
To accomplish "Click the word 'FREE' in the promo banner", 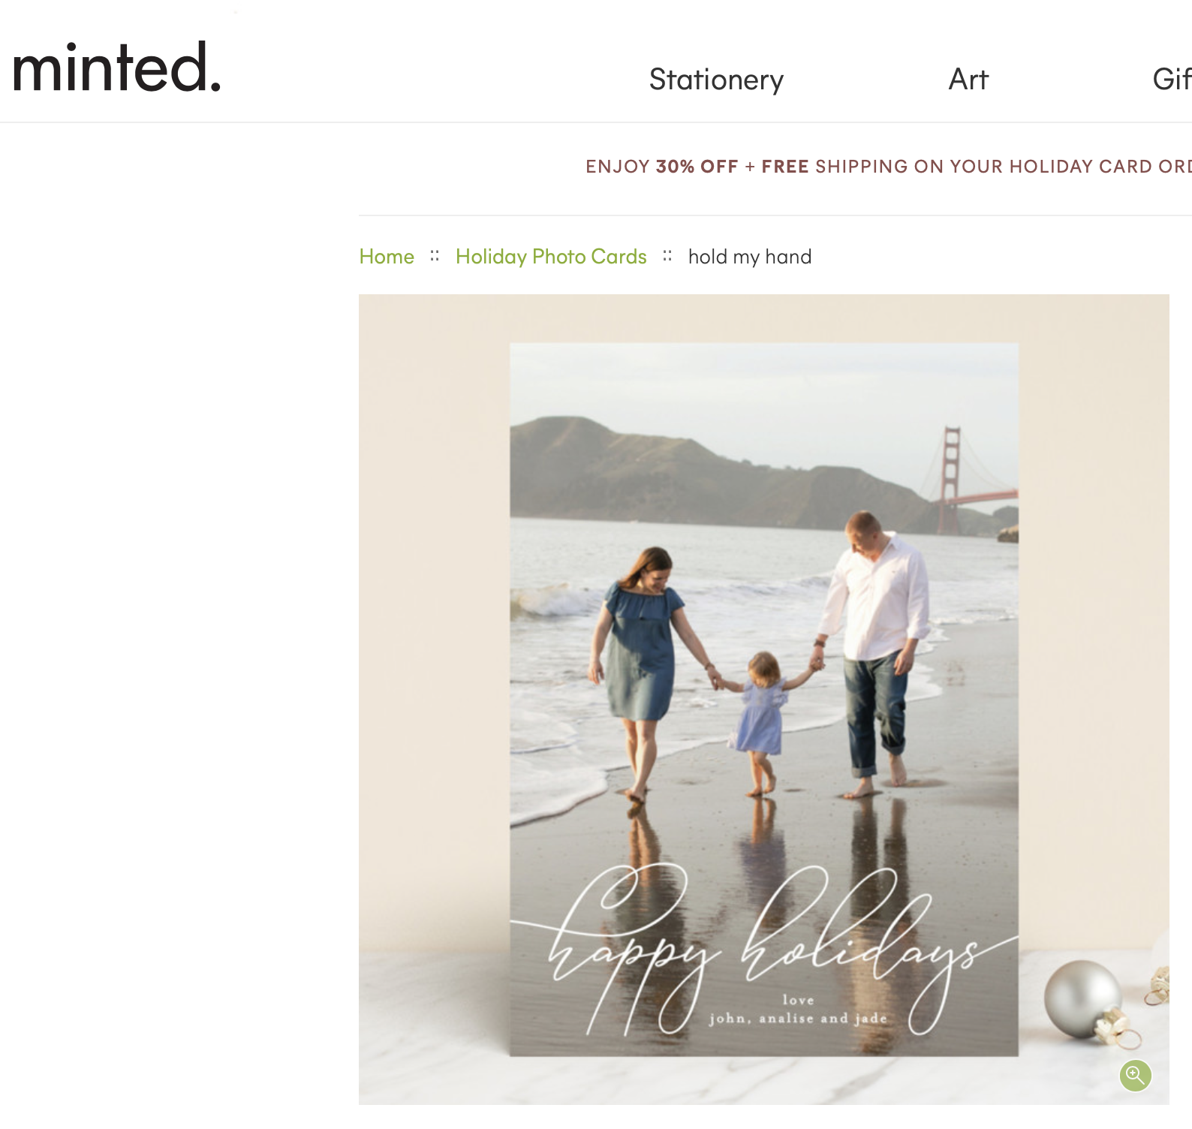I will click(784, 167).
